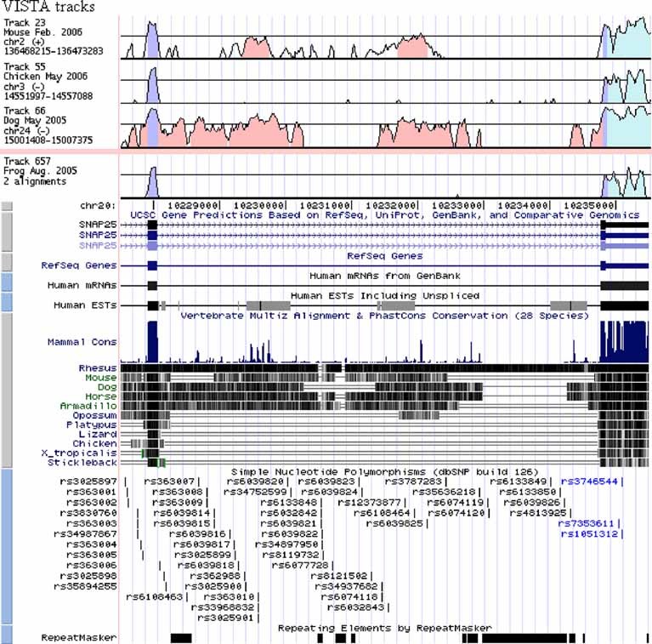This screenshot has width=652, height=644.
Task: Open SNP rs8121502
Action: 339,576
